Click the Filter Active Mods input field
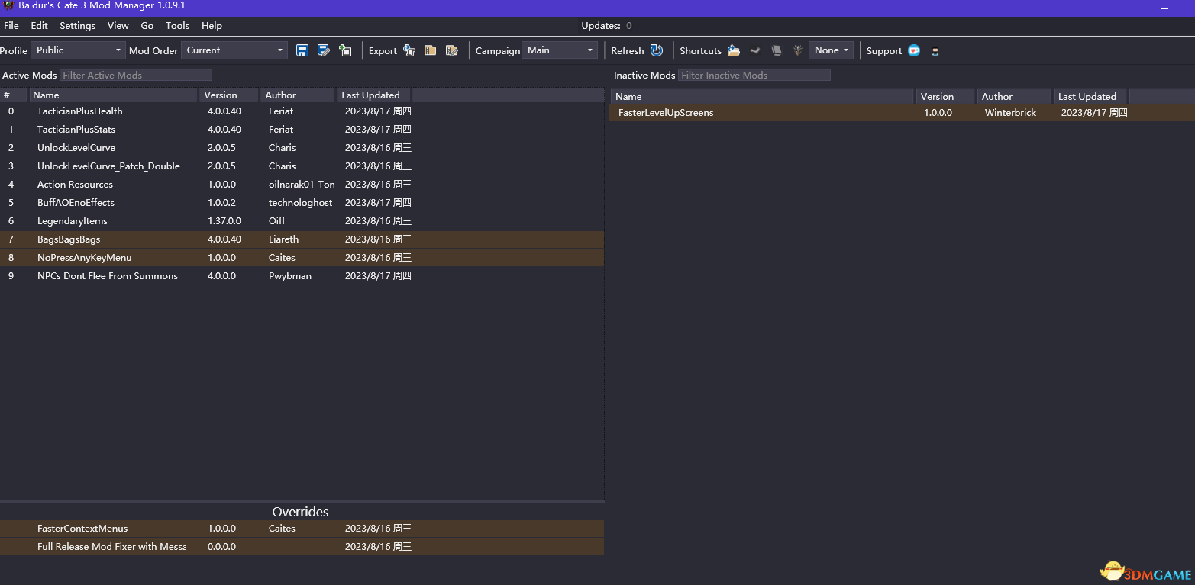This screenshot has width=1195, height=585. click(136, 76)
